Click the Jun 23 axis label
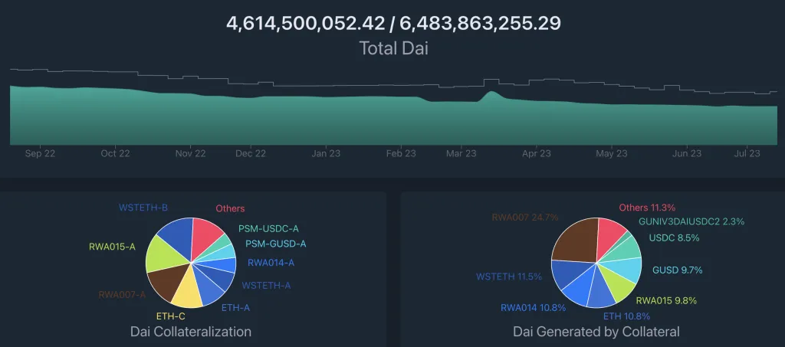This screenshot has width=785, height=347. (x=687, y=153)
